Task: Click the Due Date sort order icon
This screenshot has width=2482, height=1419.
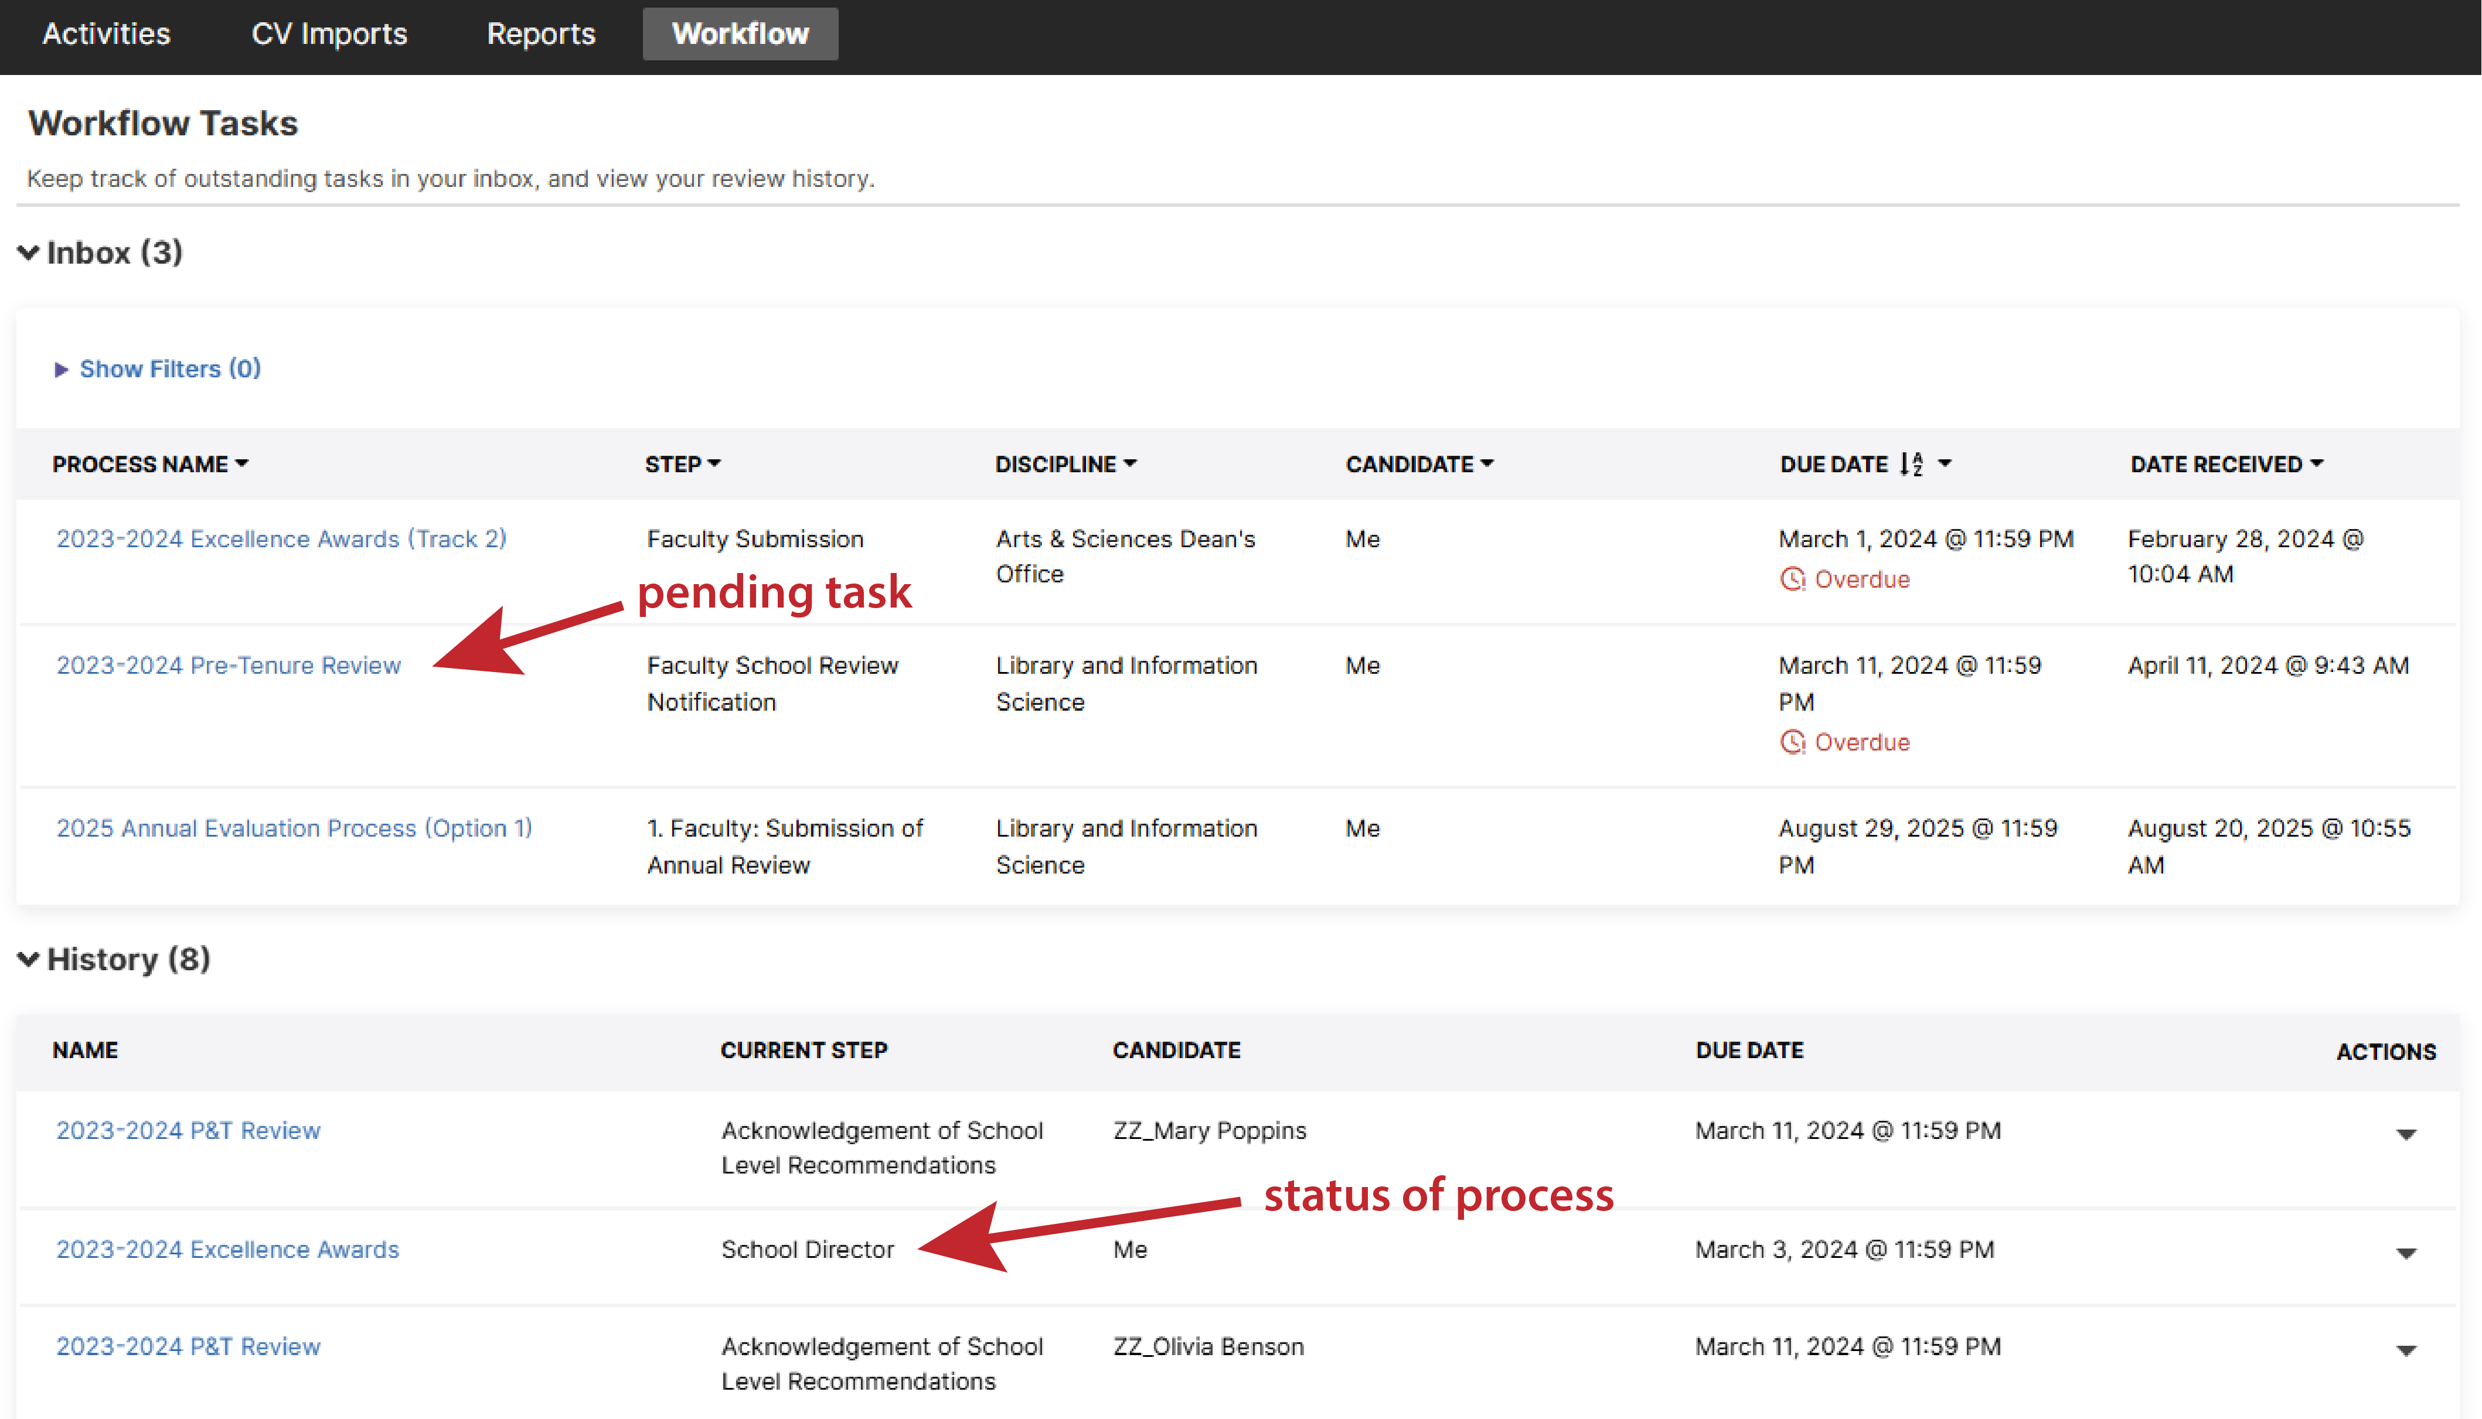Action: coord(1912,464)
